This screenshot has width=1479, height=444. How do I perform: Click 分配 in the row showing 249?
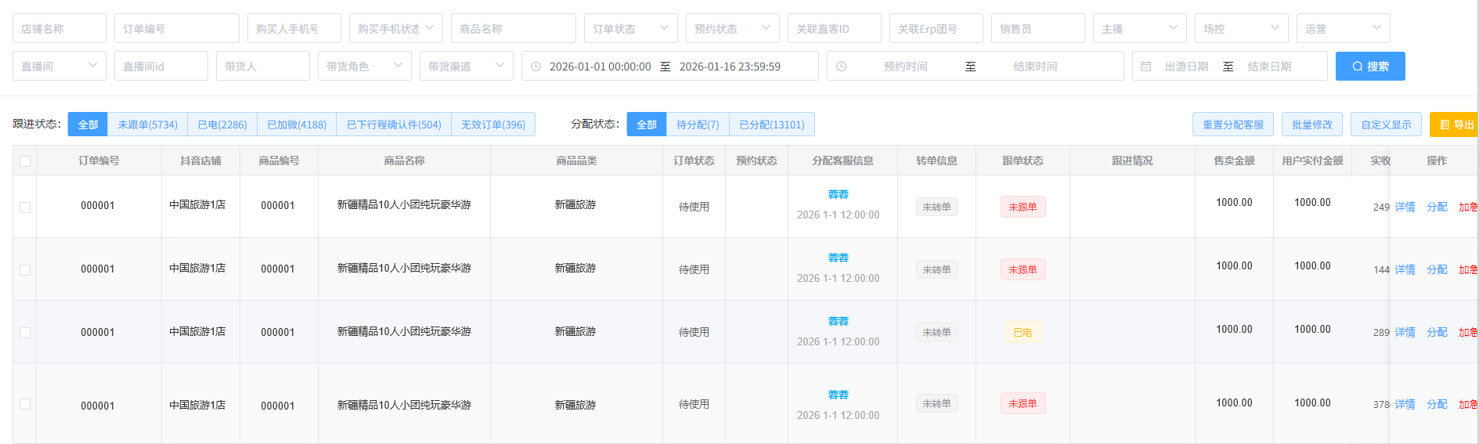click(1437, 208)
